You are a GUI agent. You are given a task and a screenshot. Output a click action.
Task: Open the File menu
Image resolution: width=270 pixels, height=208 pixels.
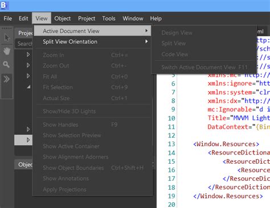tap(8, 19)
